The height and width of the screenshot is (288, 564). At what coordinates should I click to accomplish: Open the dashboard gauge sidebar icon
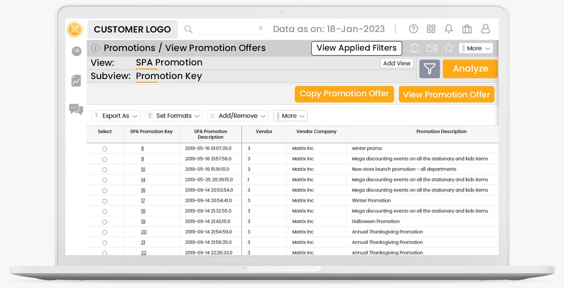(77, 51)
